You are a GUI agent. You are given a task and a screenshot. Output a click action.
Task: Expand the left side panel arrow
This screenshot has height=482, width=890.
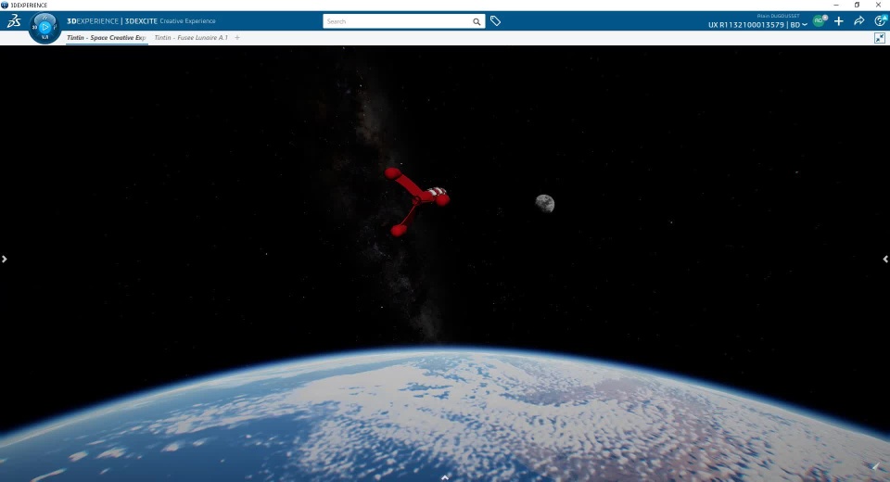(x=5, y=259)
